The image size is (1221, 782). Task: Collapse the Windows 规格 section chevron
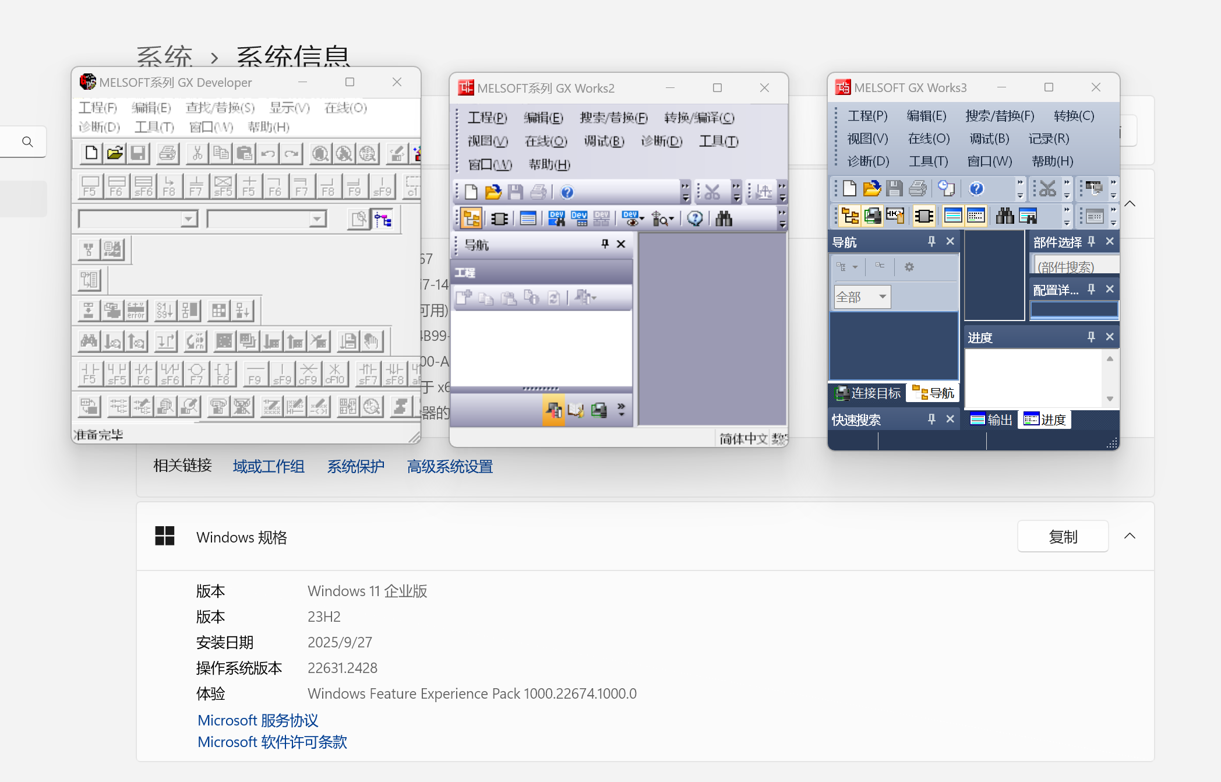pyautogui.click(x=1130, y=536)
